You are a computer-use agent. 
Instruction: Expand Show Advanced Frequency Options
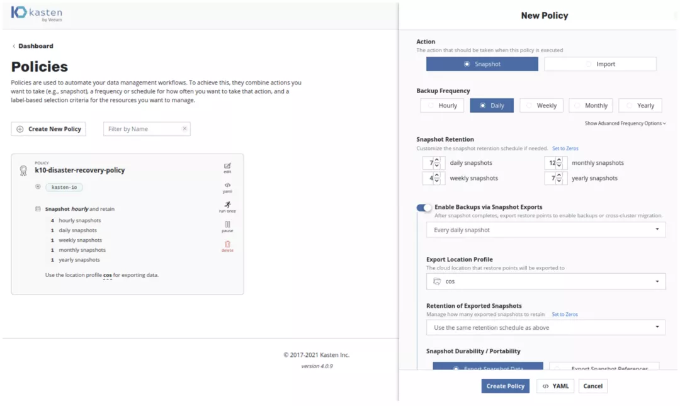[625, 123]
